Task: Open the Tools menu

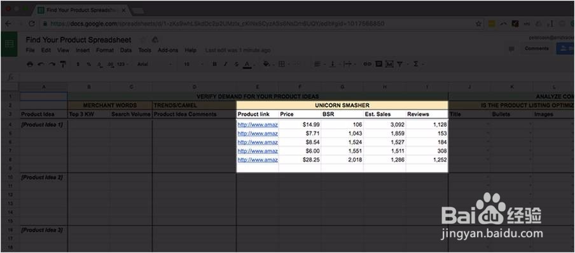Action: coord(144,51)
